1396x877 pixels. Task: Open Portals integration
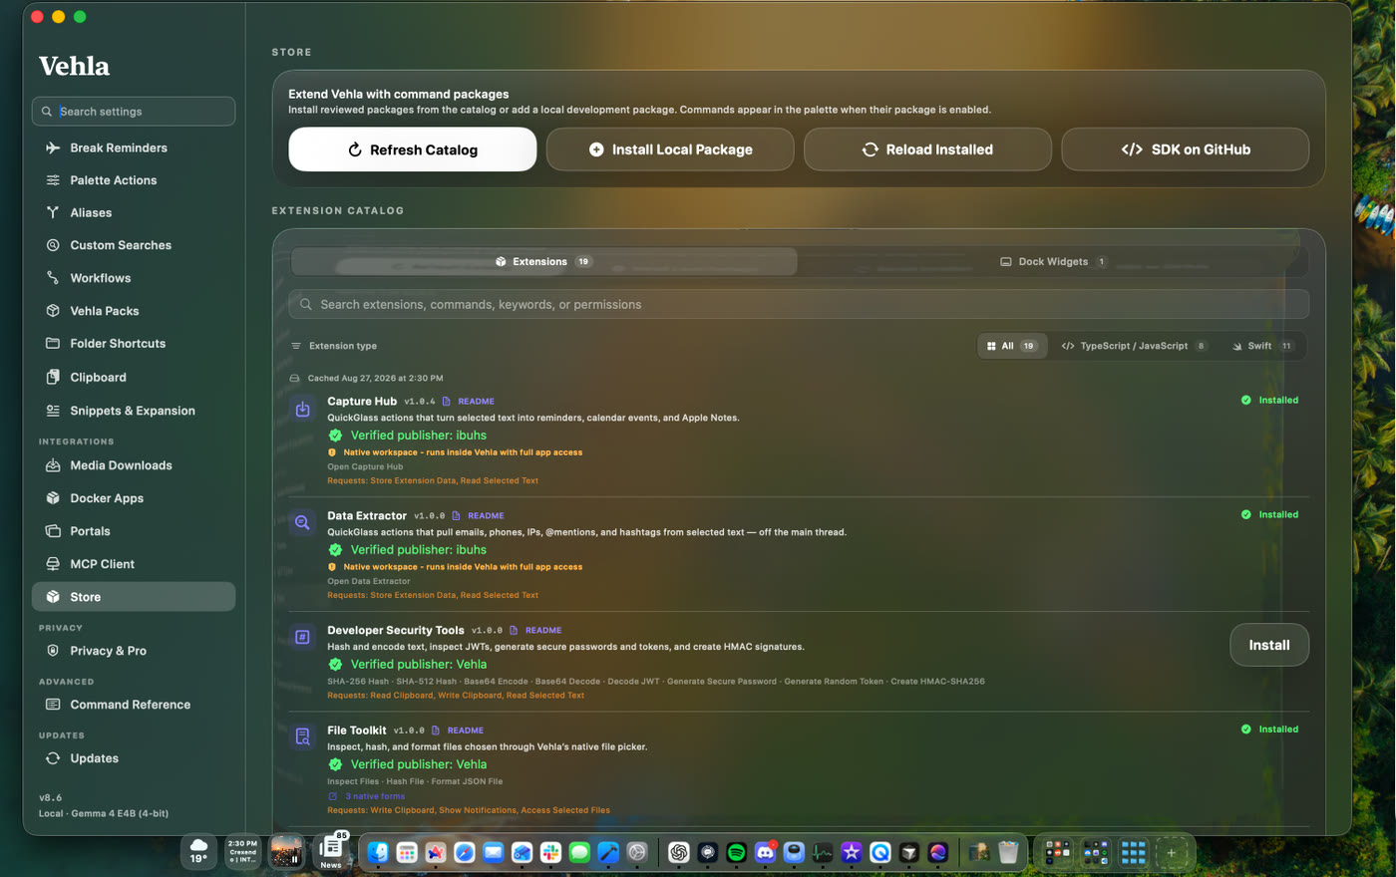(134, 531)
